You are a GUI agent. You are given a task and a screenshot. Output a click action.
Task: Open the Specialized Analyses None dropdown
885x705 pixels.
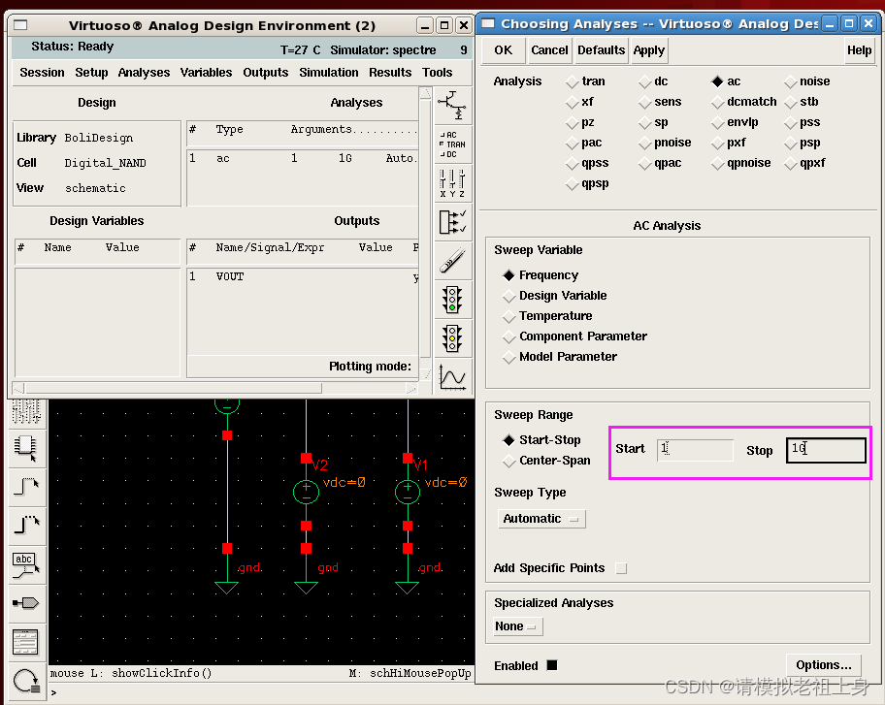517,626
